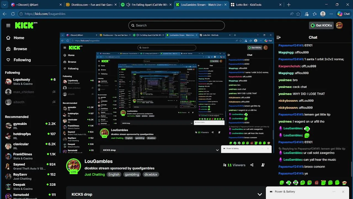Viewport: 353px width, 199px height.
Task: Close the Diceblox.com tab
Action: (x=116, y=5)
